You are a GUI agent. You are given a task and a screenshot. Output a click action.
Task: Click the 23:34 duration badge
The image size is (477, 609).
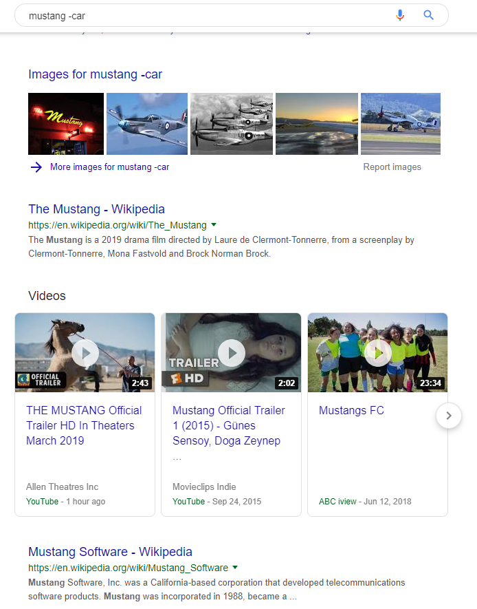[x=430, y=383]
